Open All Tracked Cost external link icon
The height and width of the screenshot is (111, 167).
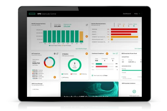[57, 54]
